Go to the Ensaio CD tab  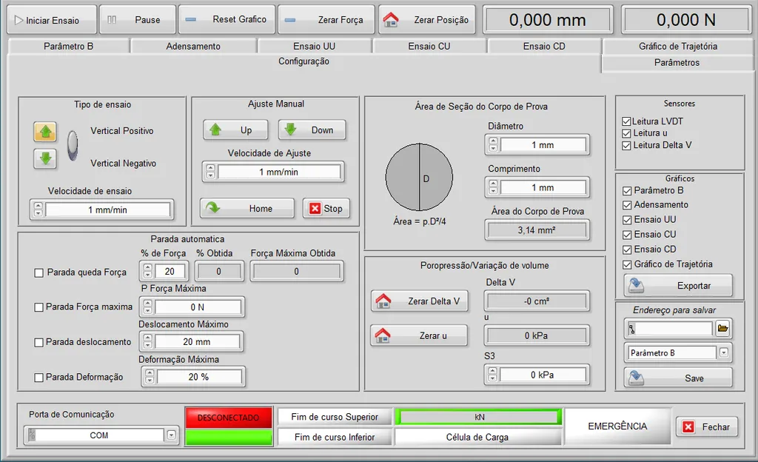click(x=544, y=47)
